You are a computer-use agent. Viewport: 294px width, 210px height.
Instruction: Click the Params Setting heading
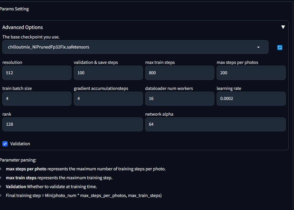(14, 9)
